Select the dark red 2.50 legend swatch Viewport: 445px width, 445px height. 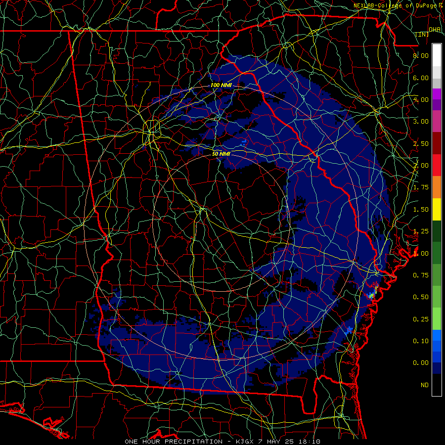pos(437,143)
